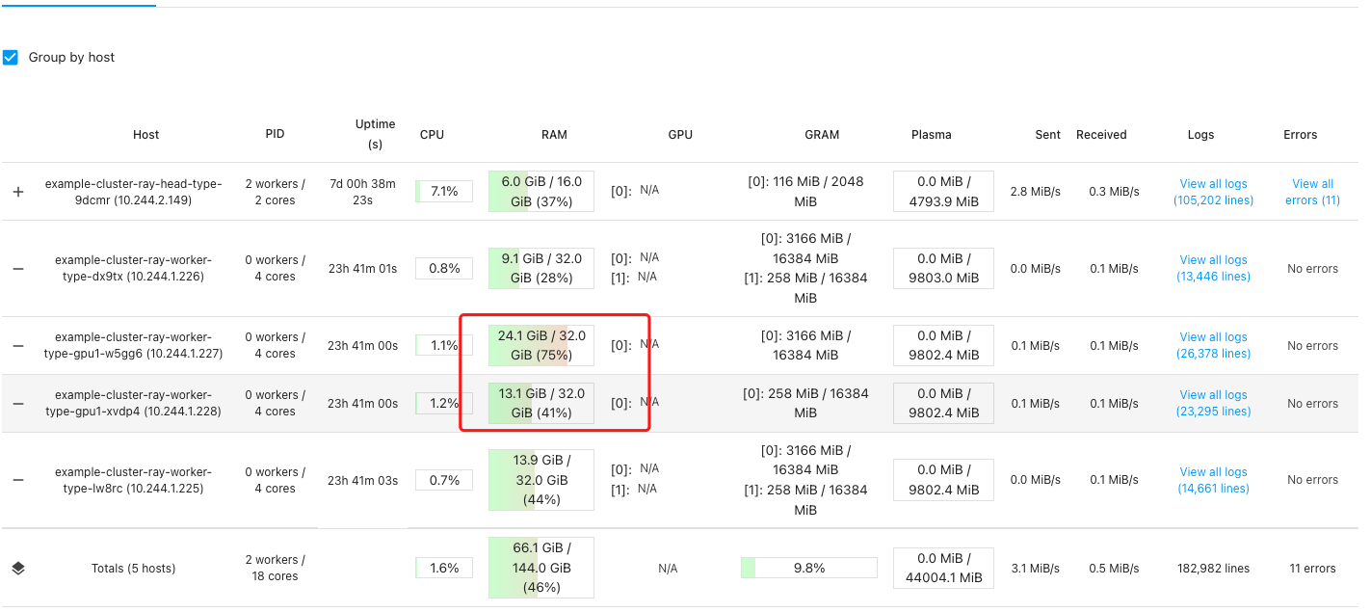1371x612 pixels.
Task: Click Plasma totals 0.0 MiB / 44004.1 MiB
Action: [943, 568]
